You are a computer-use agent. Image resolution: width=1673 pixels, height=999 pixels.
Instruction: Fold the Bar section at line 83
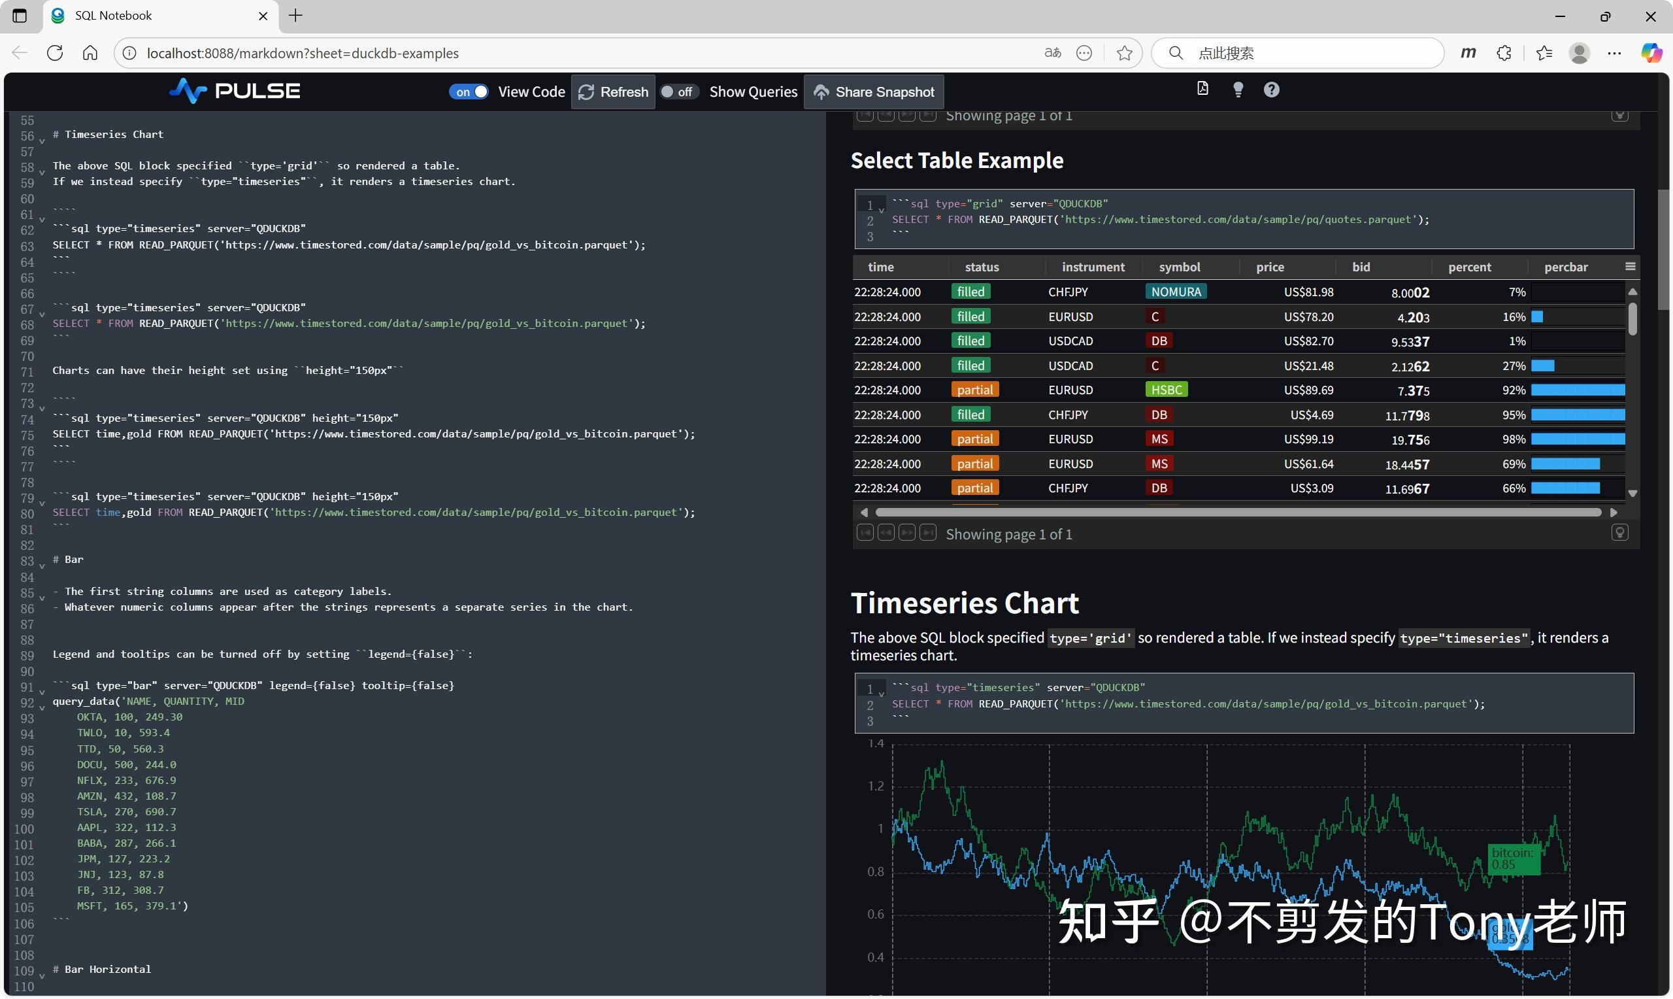(42, 566)
